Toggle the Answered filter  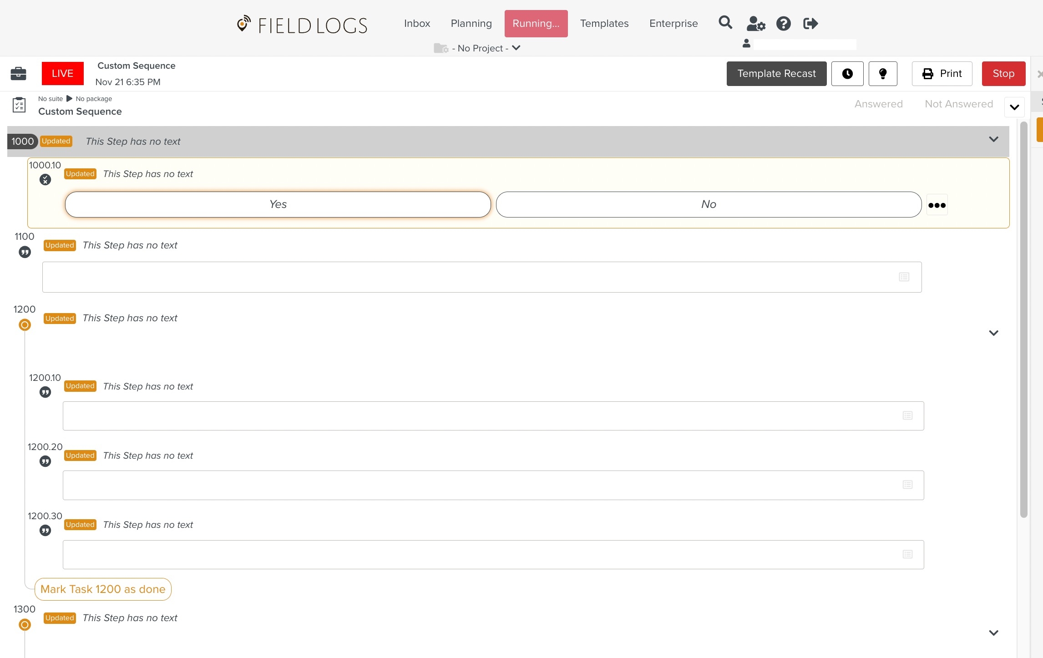(x=878, y=104)
